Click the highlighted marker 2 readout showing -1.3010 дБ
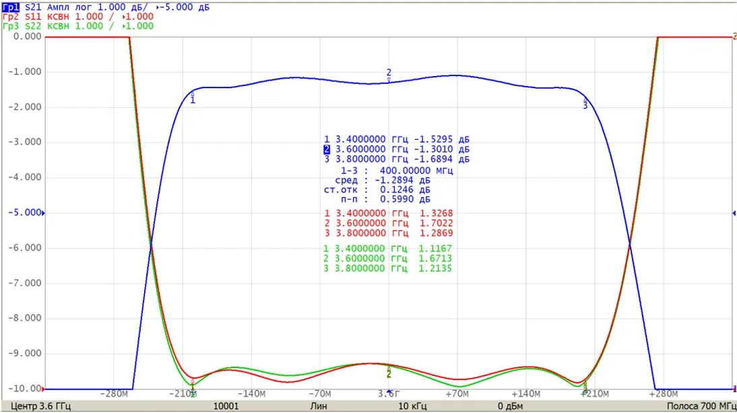Screen dimensions: 737x413 396,149
